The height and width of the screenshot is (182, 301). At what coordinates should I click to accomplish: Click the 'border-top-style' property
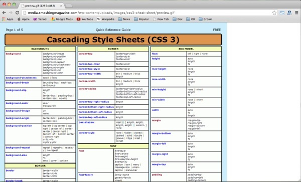pyautogui.click(x=89, y=69)
